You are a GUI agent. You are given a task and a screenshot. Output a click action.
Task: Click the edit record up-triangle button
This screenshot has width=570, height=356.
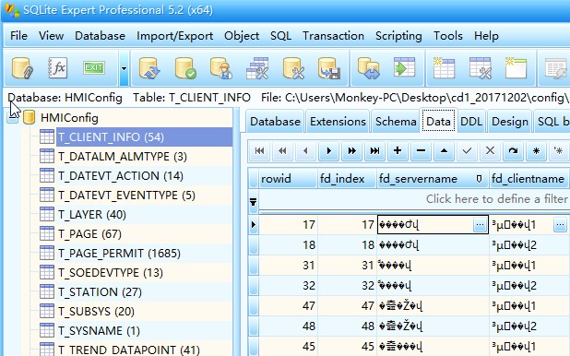pos(444,150)
